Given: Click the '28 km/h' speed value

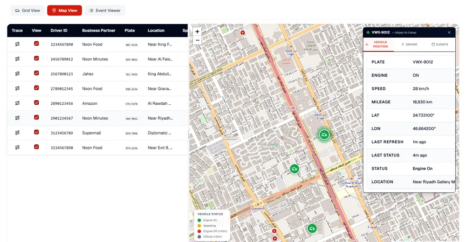Looking at the screenshot, I should tap(420, 88).
